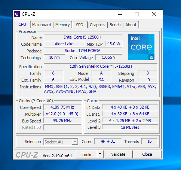
Task: Open the Tools dropdown arrow
Action: (x=100, y=154)
